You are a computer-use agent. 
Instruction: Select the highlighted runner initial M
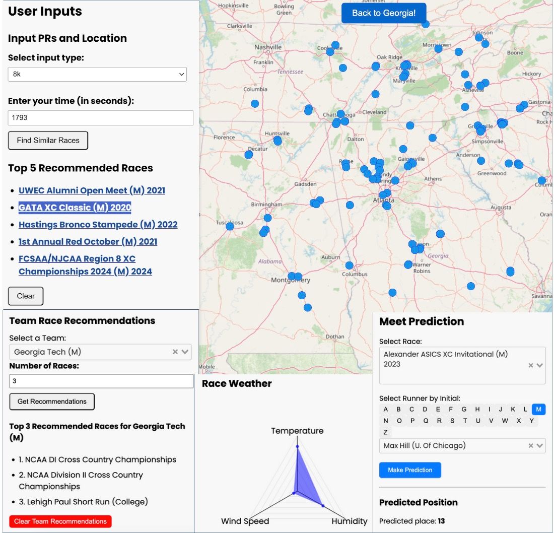coord(538,409)
